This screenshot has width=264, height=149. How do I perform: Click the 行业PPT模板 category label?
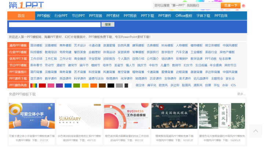pos(18,52)
